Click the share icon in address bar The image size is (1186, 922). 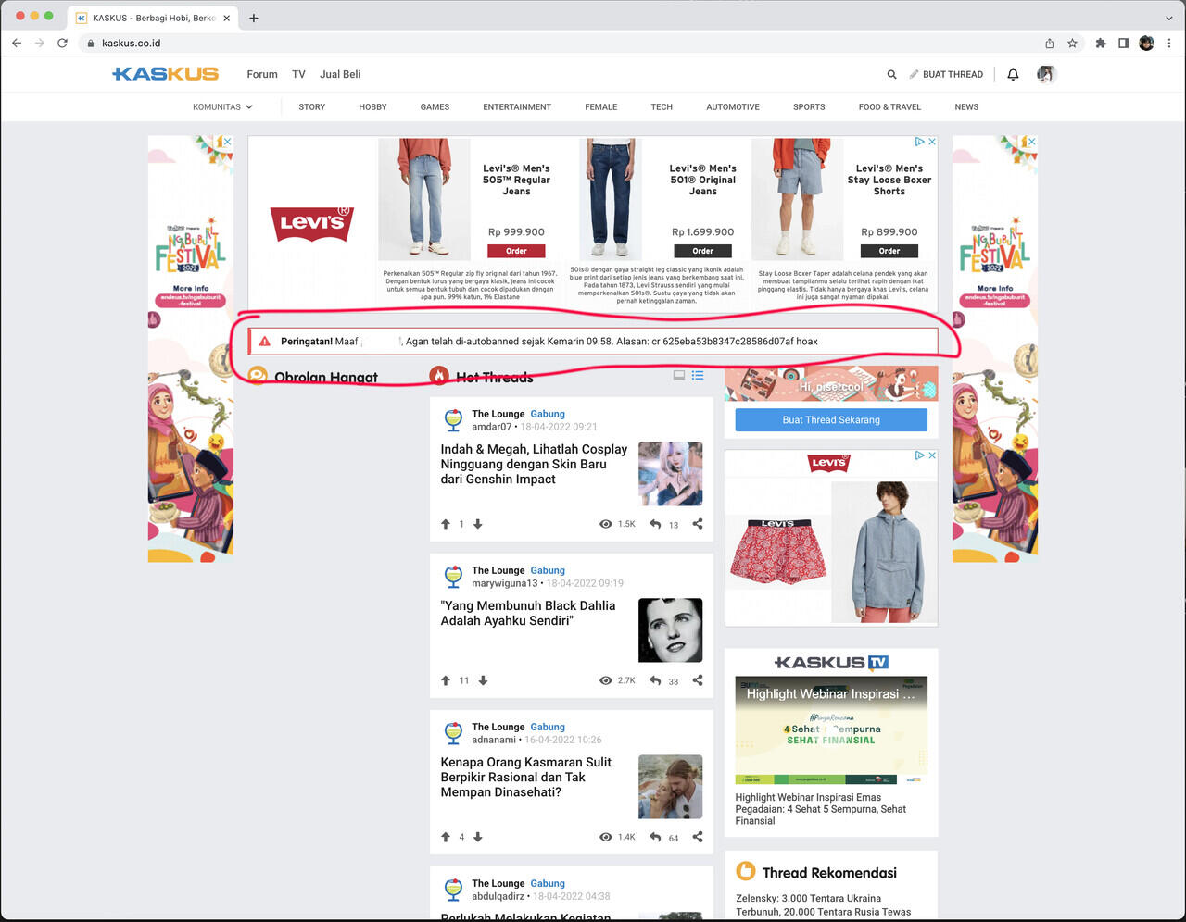(x=1049, y=43)
